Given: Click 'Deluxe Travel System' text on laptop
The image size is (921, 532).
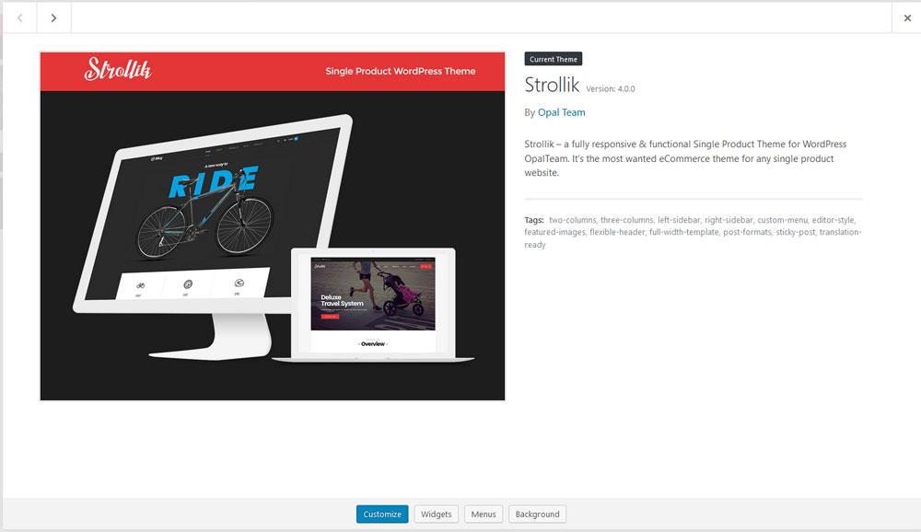Looking at the screenshot, I should 342,300.
